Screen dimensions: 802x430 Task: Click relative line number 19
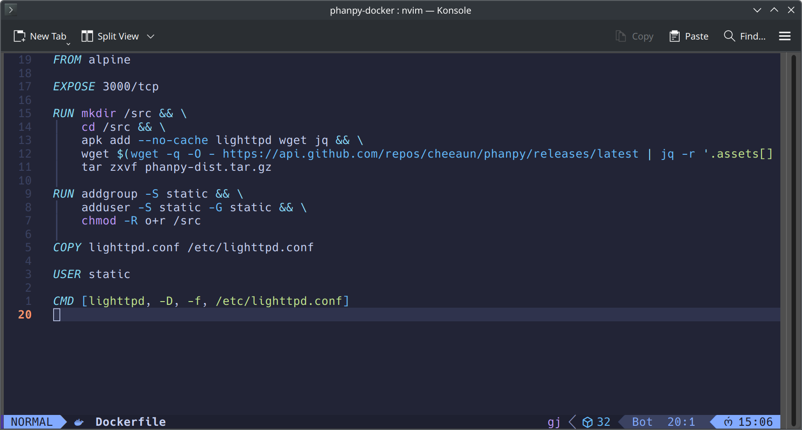(25, 60)
